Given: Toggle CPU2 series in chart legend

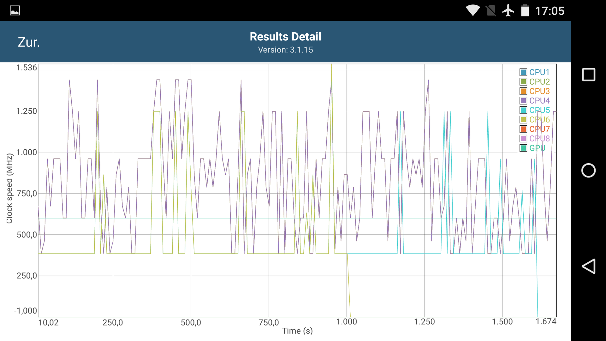Looking at the screenshot, I should coord(539,82).
